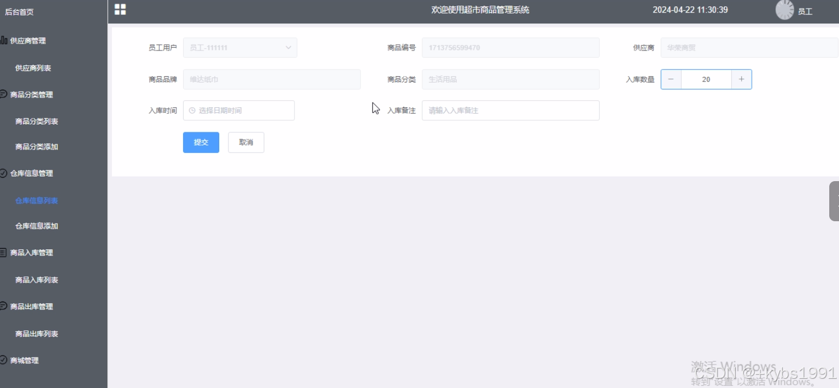Click the 入库时间 date picker field
The height and width of the screenshot is (388, 839).
click(239, 111)
